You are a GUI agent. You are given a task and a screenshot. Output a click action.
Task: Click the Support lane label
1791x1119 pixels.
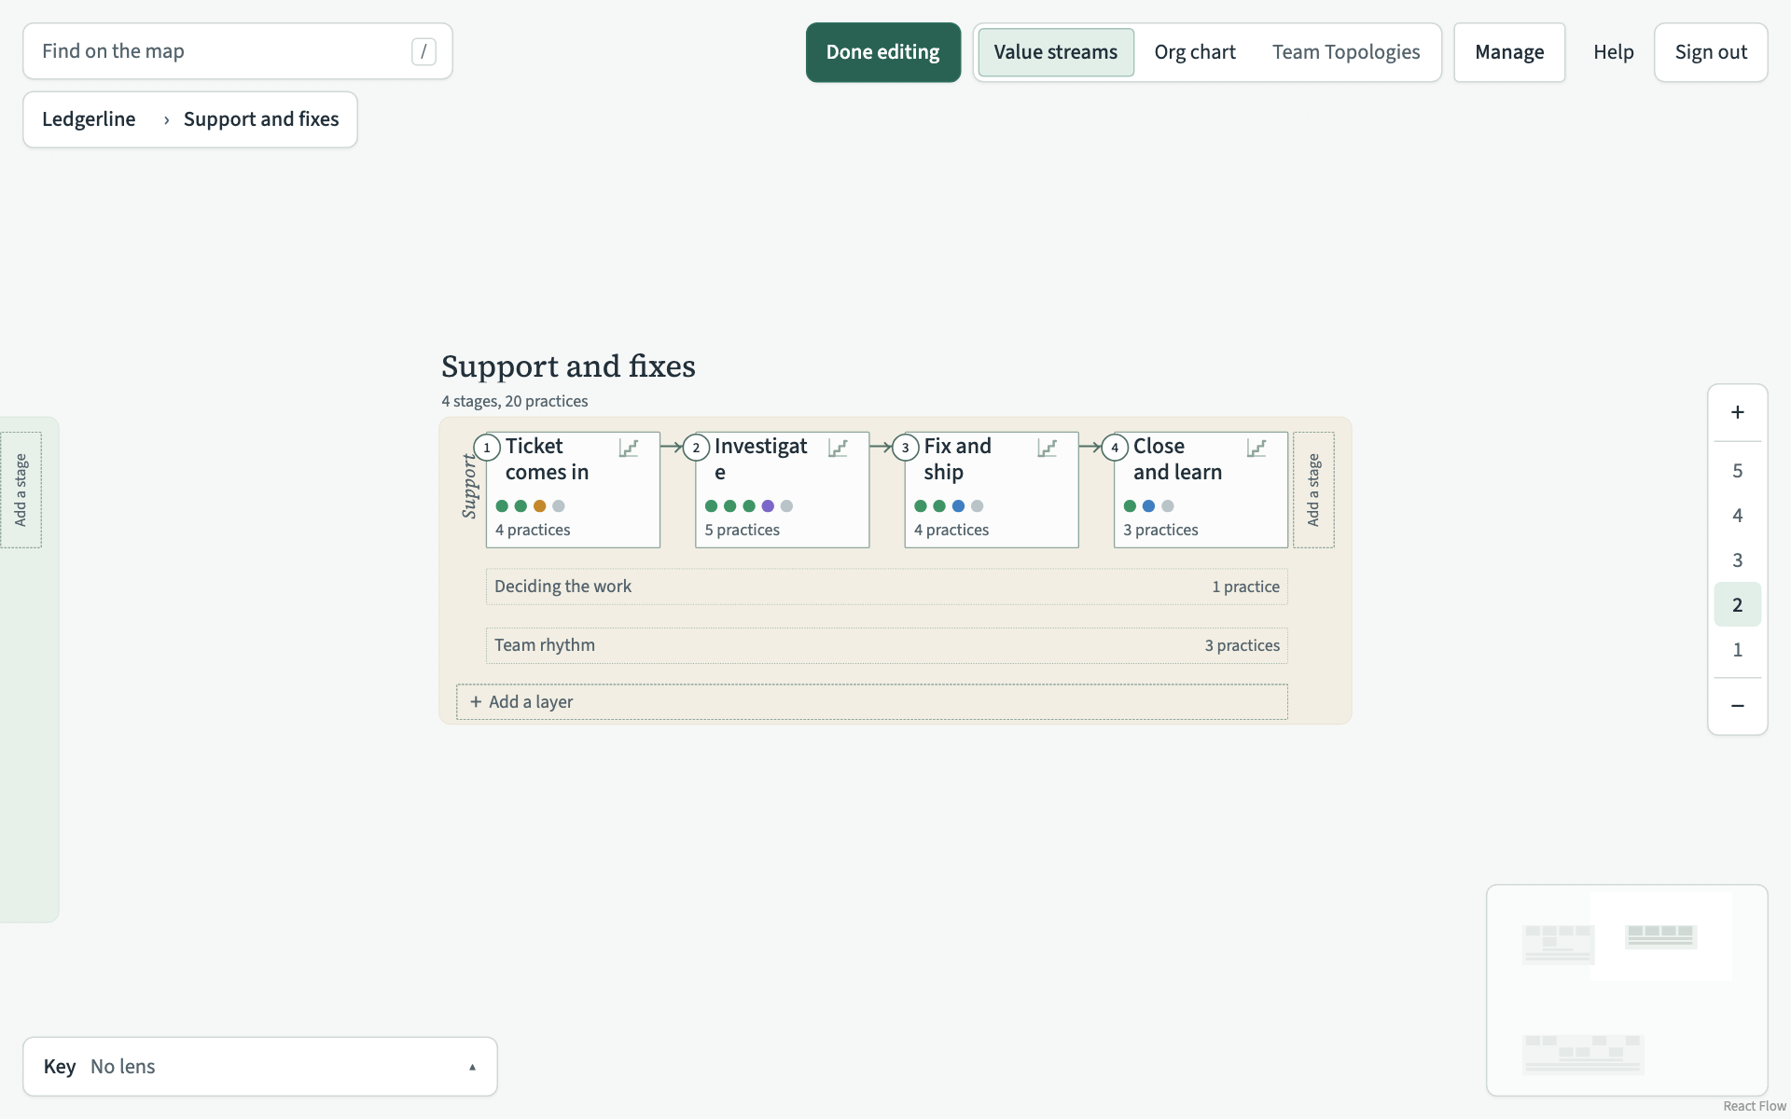pos(469,486)
